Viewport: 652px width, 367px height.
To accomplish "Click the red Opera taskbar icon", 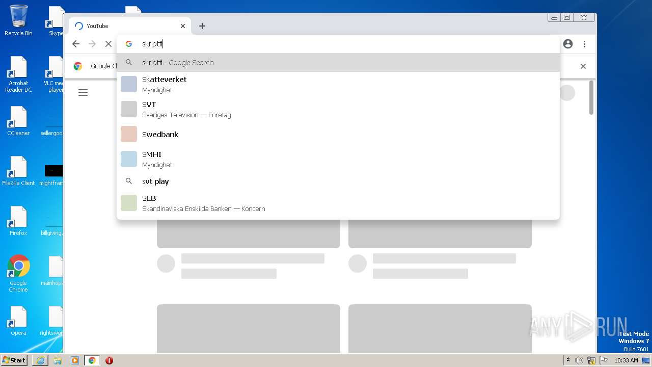I will pos(109,360).
